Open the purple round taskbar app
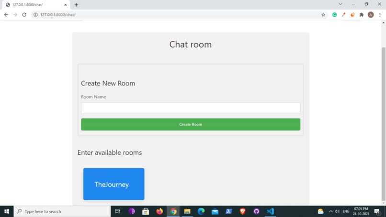This screenshot has height=217, width=386. pos(132,211)
